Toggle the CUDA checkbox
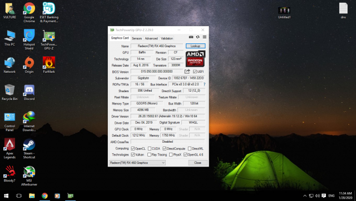Viewport: 356px width, 201px height. click(x=150, y=149)
